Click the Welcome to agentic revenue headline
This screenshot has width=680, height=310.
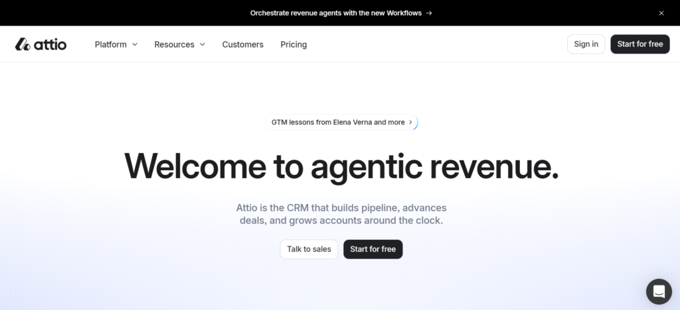(341, 166)
